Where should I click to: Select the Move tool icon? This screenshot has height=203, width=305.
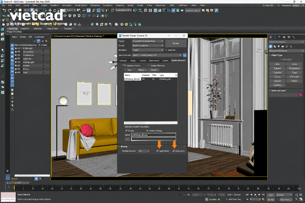click(50, 10)
